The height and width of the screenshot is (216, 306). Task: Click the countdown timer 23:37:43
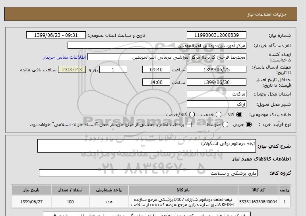coord(72,69)
